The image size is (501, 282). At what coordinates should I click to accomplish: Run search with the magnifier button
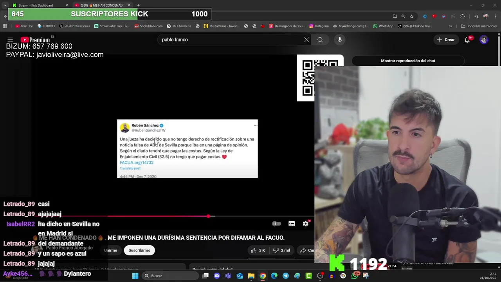tap(320, 40)
